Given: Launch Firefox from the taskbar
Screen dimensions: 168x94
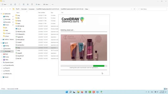Looking at the screenshot, I should pos(82,92).
